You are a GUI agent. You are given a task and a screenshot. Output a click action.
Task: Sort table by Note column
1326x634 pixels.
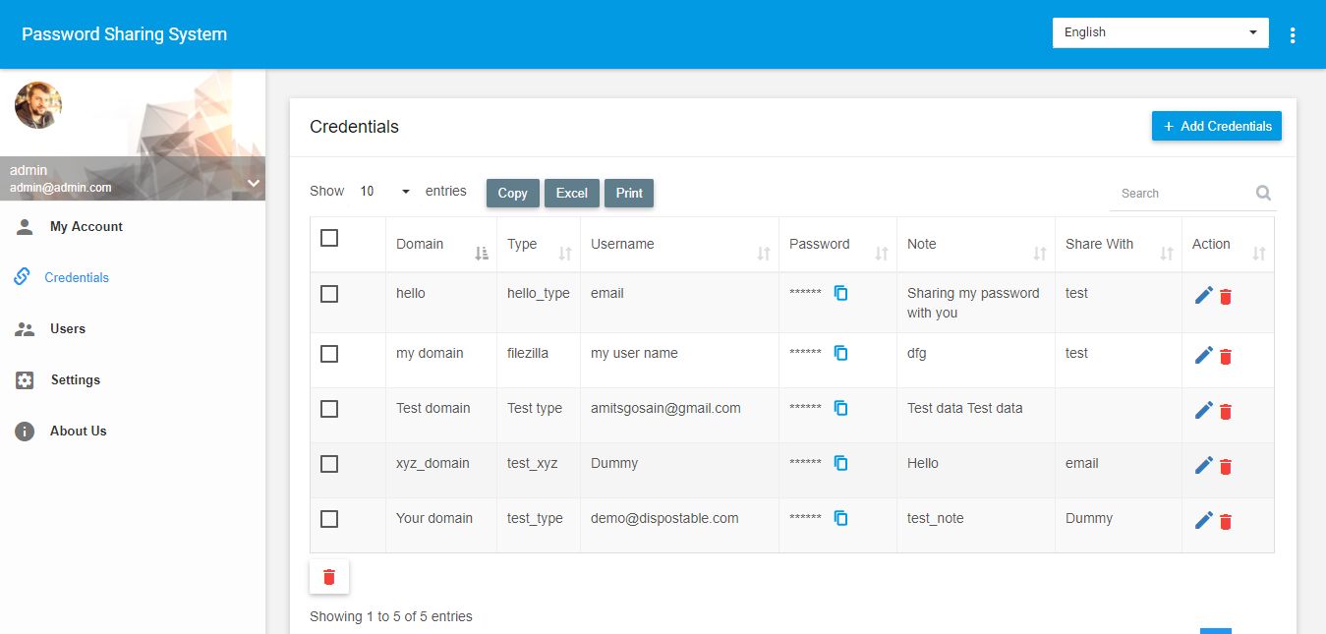point(976,245)
